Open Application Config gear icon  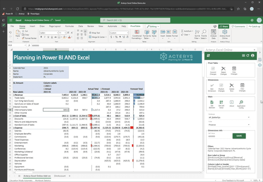click(x=241, y=104)
